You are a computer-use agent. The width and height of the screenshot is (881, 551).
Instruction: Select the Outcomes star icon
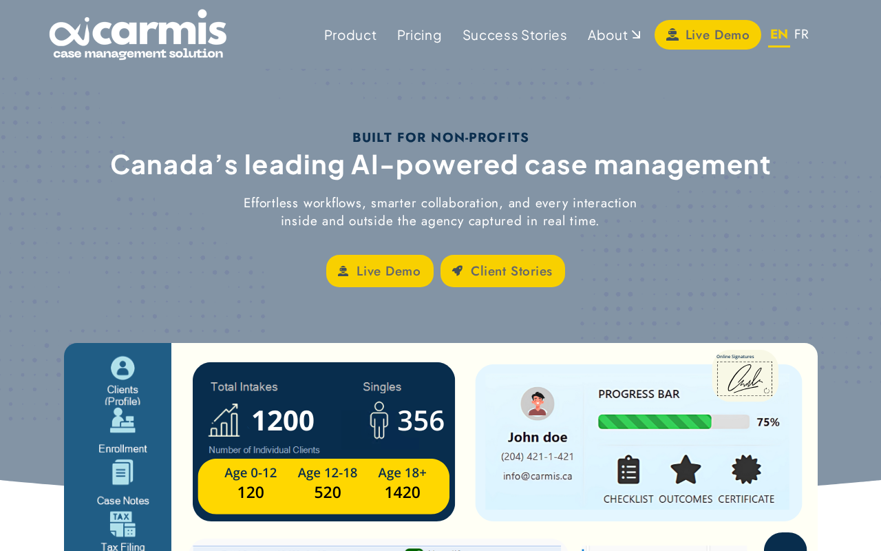point(686,470)
